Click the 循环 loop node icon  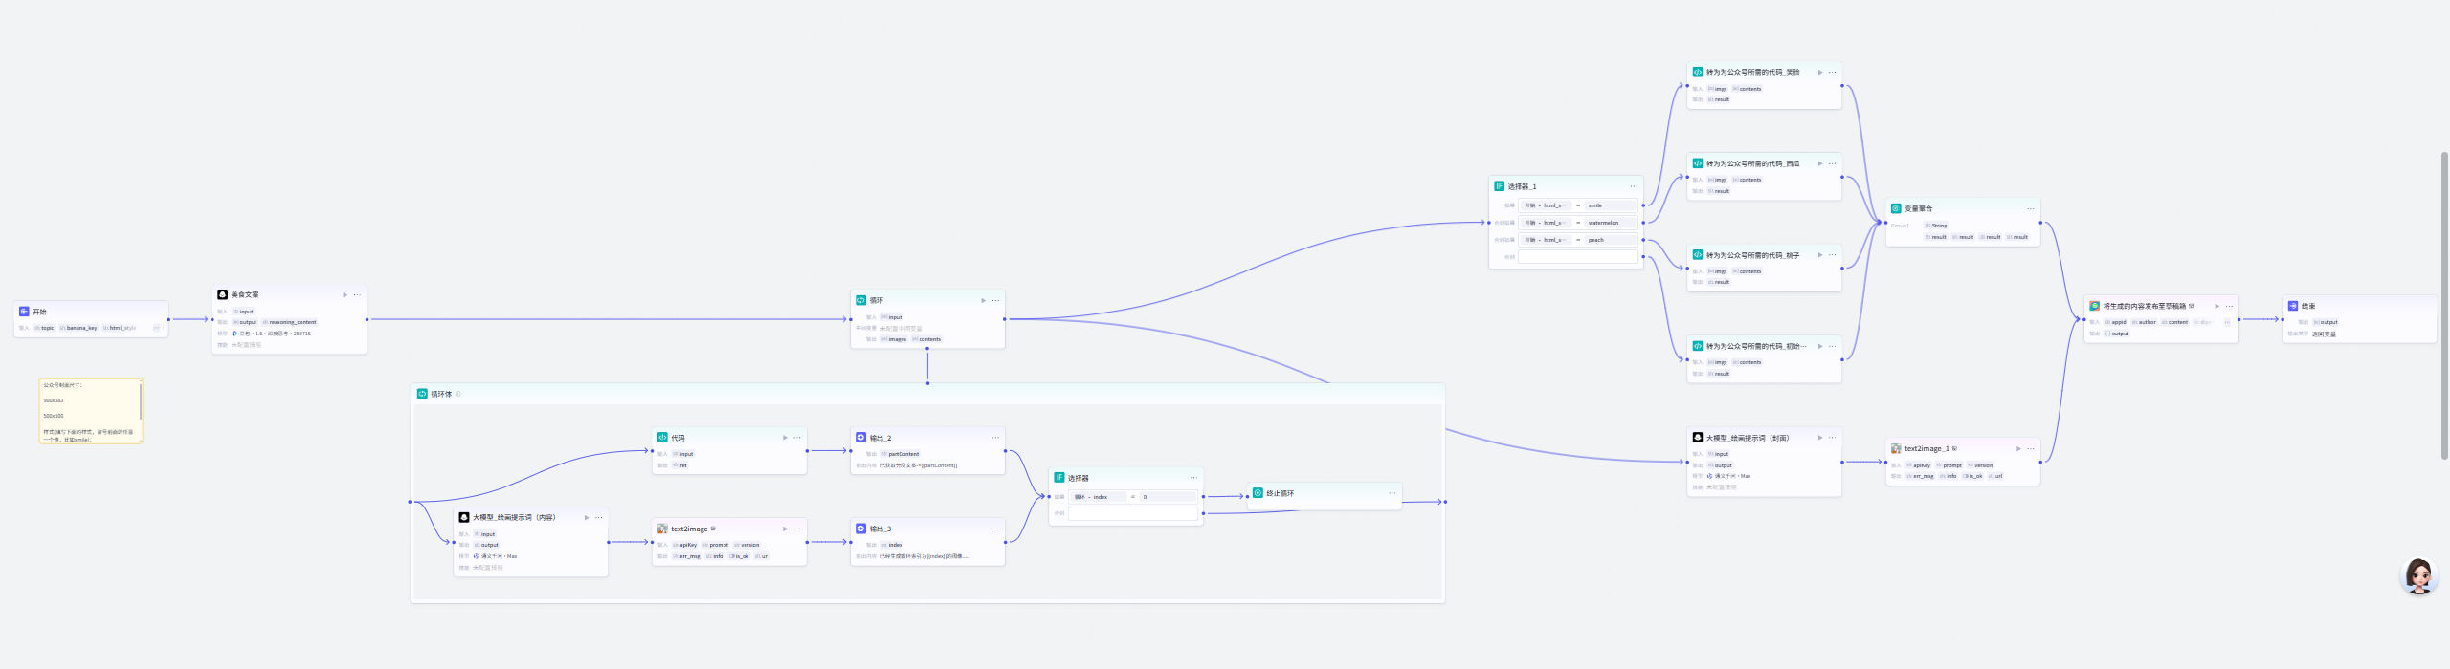tap(860, 300)
